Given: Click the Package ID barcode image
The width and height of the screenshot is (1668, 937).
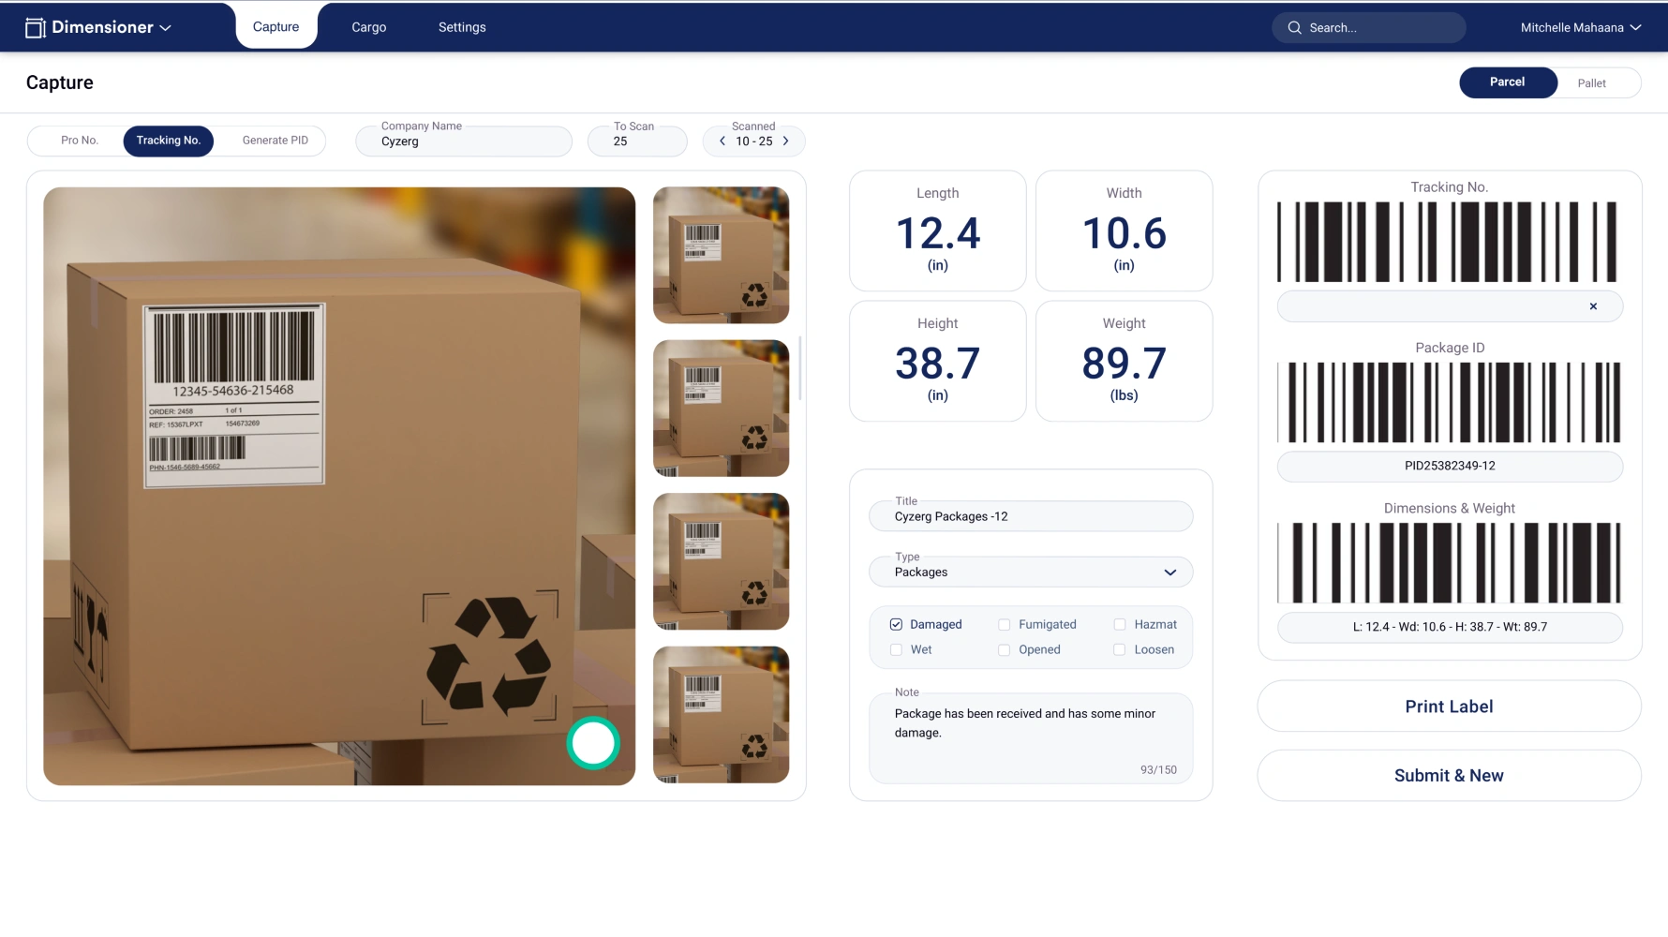Looking at the screenshot, I should point(1449,403).
